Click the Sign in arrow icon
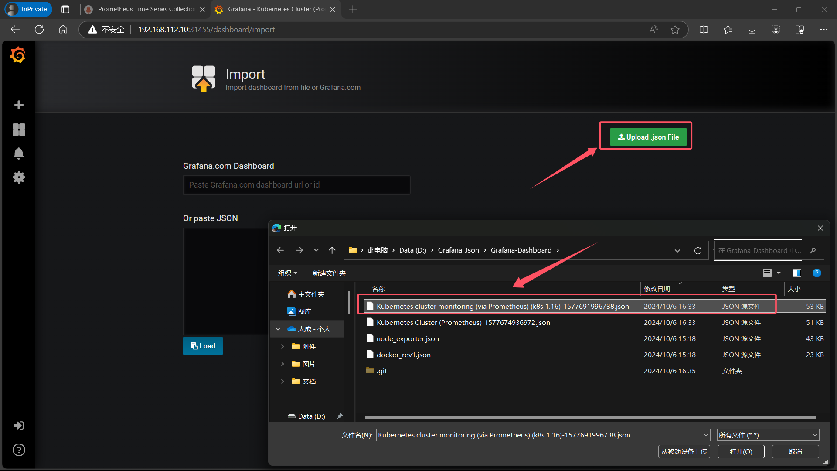This screenshot has height=471, width=837. (x=19, y=425)
